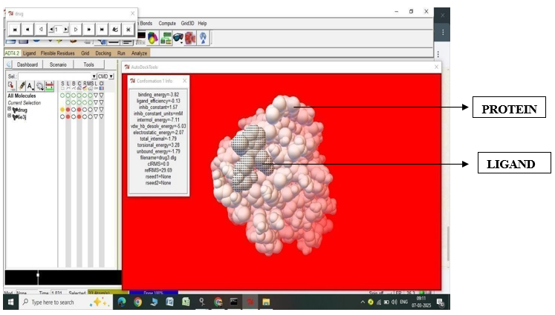
Task: Click the Tools button in dashboard
Action: tap(88, 64)
